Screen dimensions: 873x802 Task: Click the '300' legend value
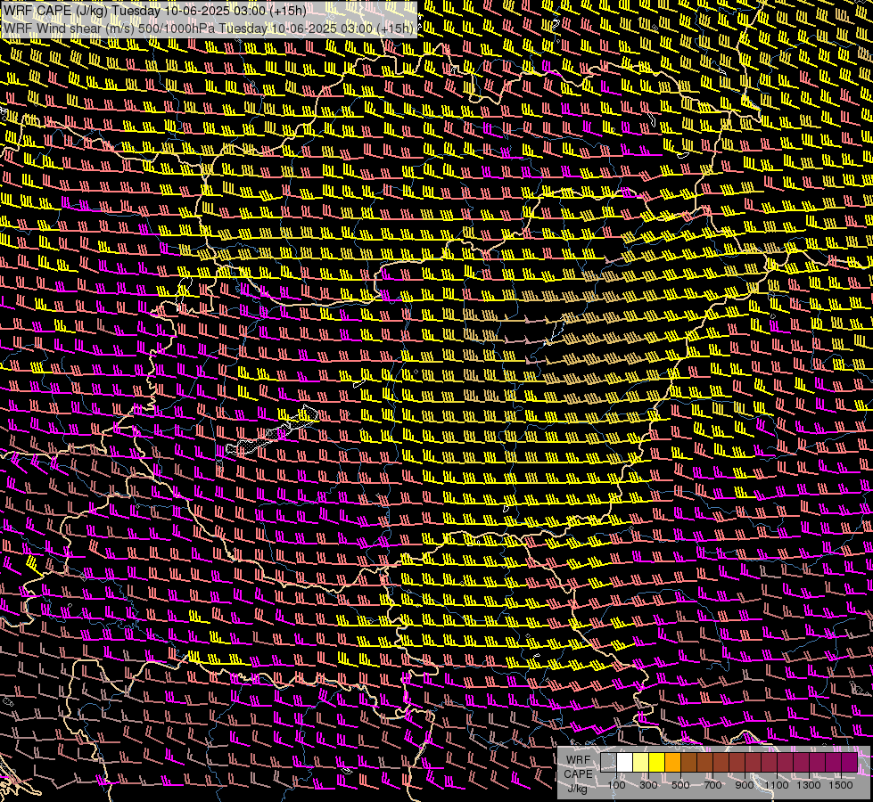click(x=648, y=785)
